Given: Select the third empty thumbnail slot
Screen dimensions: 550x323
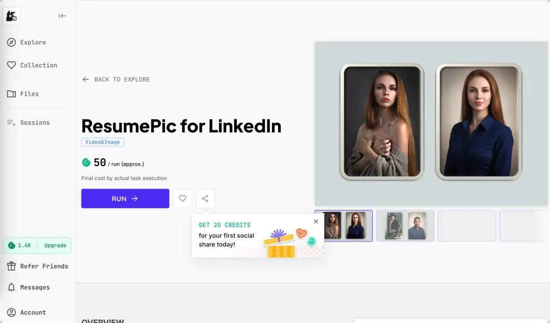Looking at the screenshot, I should click(466, 226).
